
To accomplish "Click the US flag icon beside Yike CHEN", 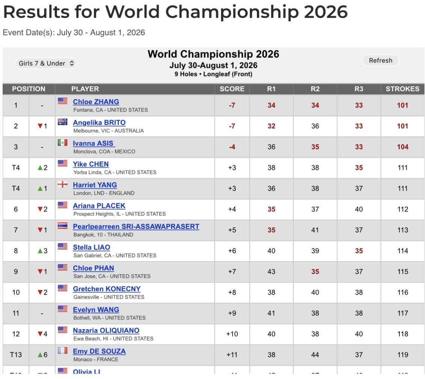I will pos(63,163).
